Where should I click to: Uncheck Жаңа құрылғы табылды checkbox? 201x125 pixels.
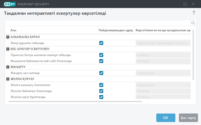(x=101, y=43)
